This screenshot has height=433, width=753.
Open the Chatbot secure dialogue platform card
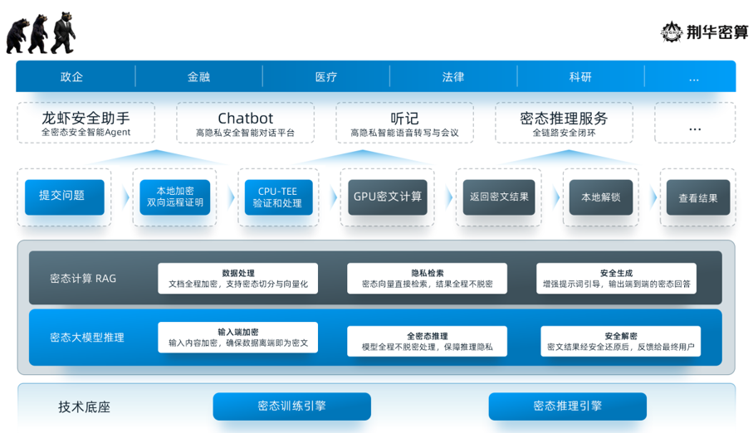pyautogui.click(x=245, y=124)
